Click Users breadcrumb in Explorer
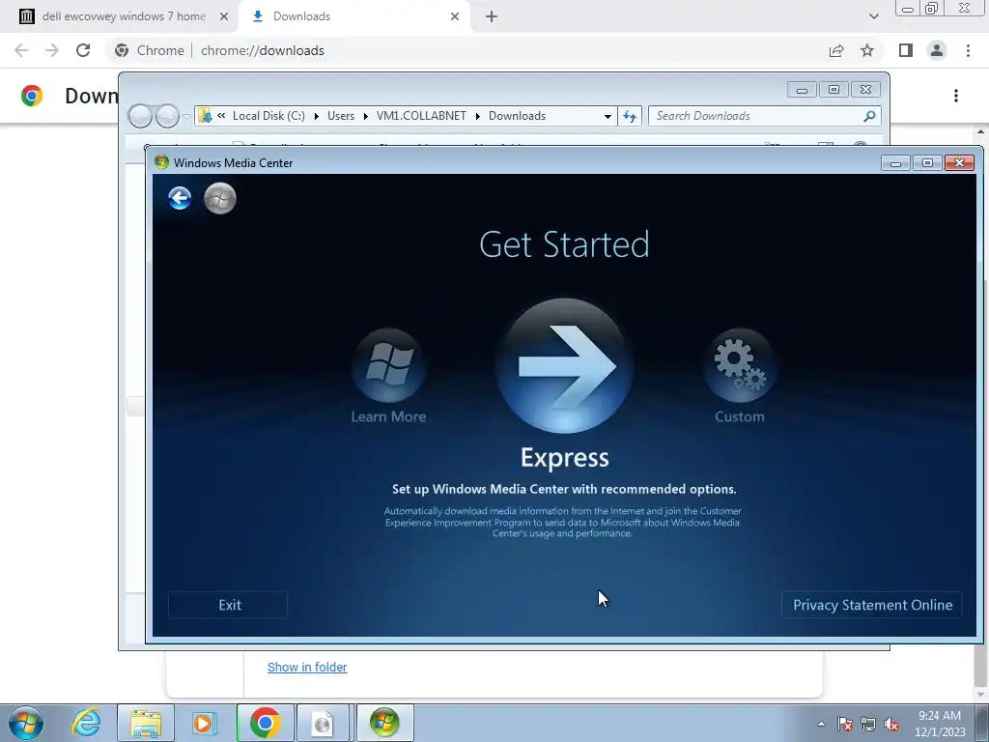 click(341, 116)
